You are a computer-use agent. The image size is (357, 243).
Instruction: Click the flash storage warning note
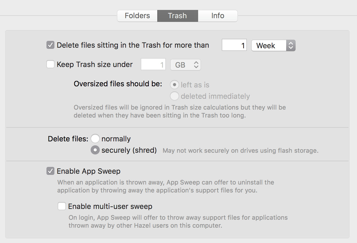click(x=241, y=151)
